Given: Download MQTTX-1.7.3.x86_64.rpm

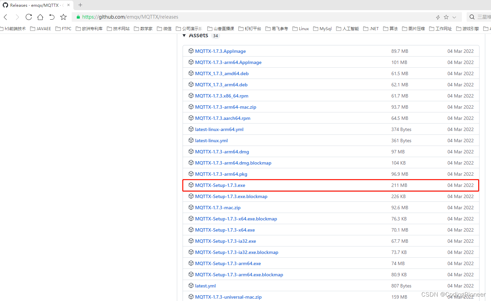Looking at the screenshot, I should pos(222,96).
